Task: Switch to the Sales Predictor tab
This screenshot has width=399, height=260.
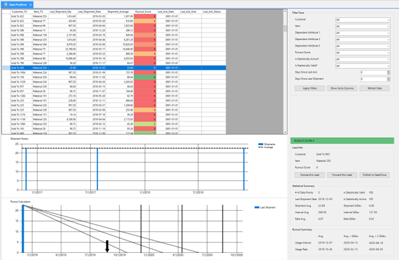Action: tap(18, 4)
